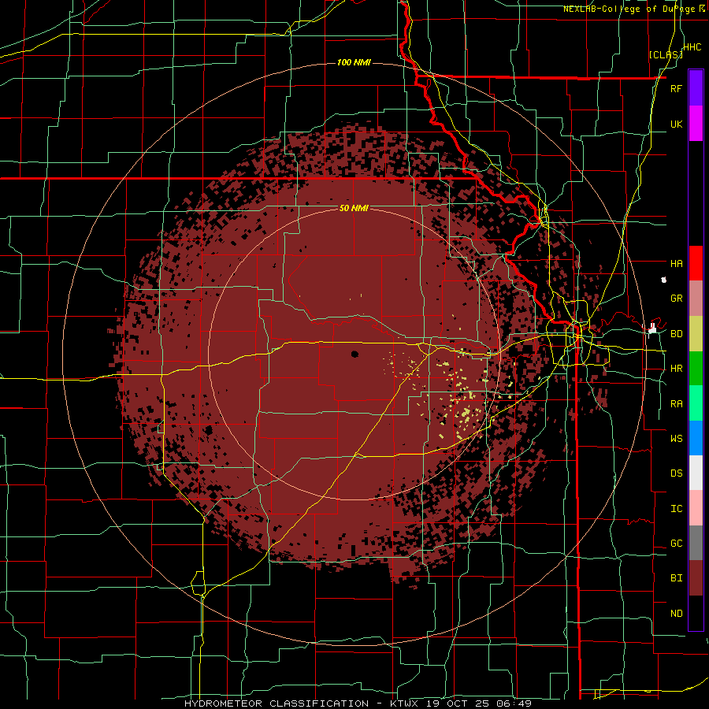
Task: Click the HR label in the legend
Action: click(676, 369)
